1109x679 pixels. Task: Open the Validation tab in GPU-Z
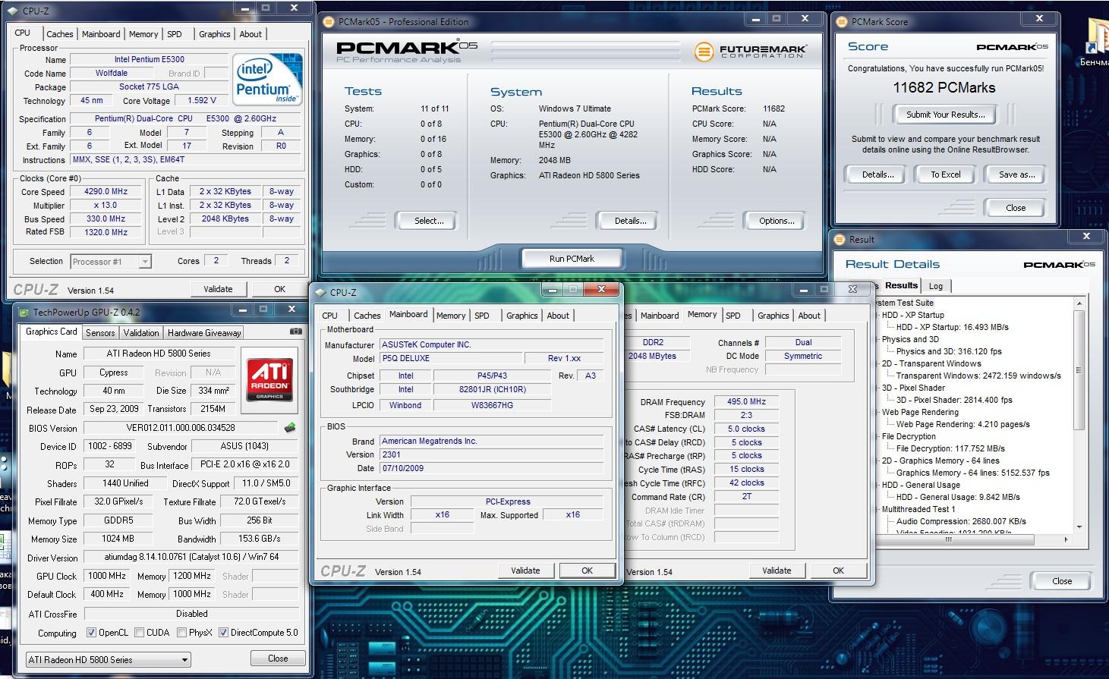point(141,332)
